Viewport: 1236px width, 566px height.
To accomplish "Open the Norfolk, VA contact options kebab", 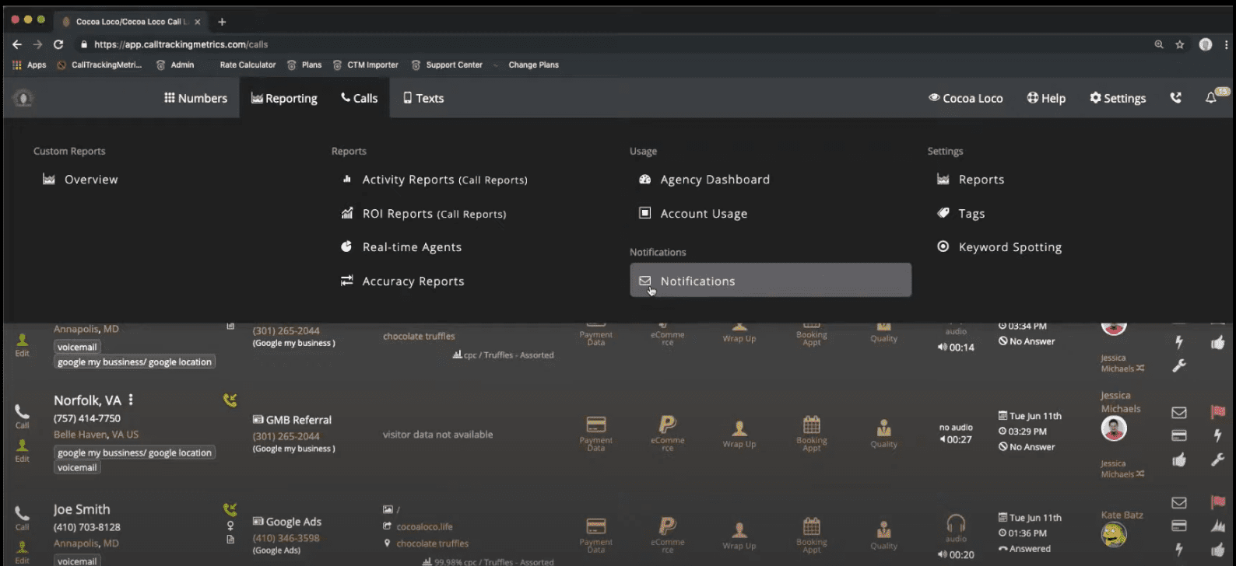I will click(x=131, y=400).
